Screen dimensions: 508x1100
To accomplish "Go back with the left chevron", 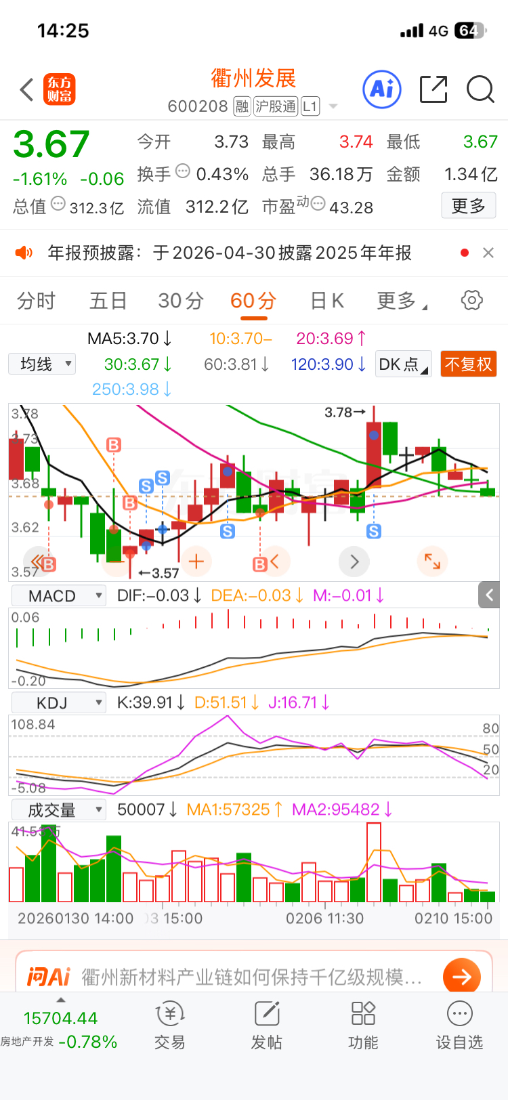I will [x=26, y=89].
